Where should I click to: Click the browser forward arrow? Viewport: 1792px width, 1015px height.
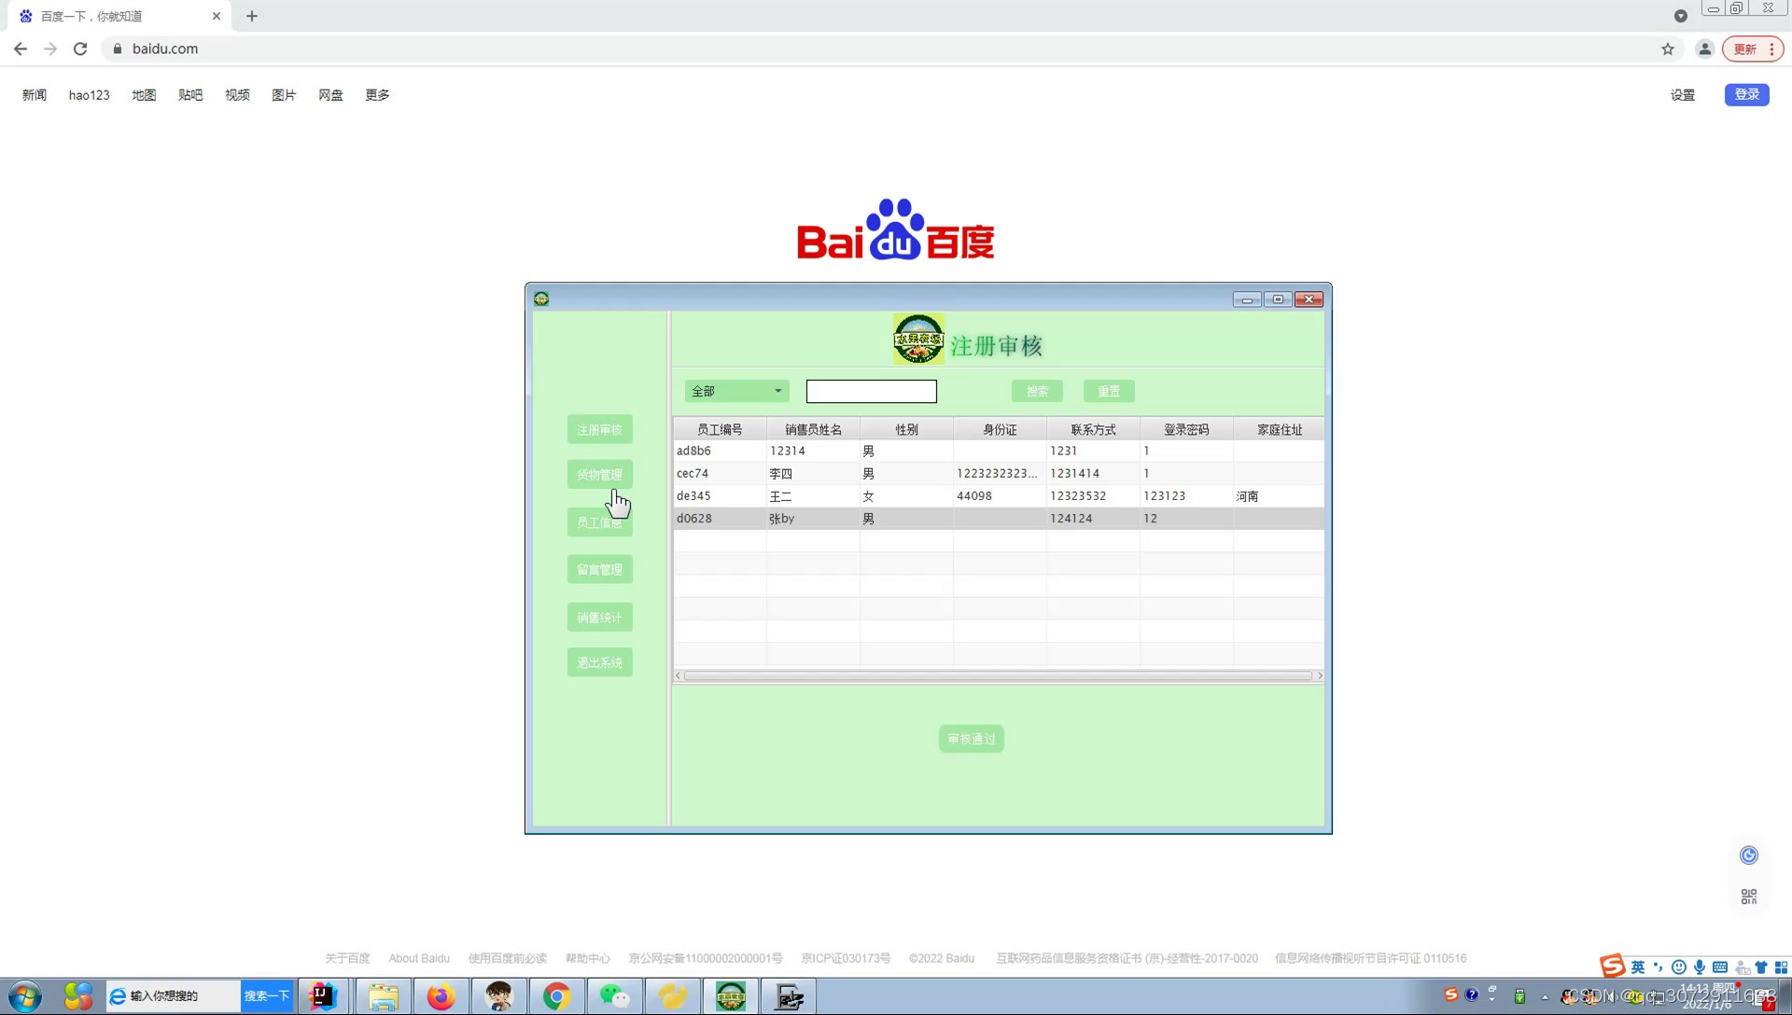tap(50, 49)
